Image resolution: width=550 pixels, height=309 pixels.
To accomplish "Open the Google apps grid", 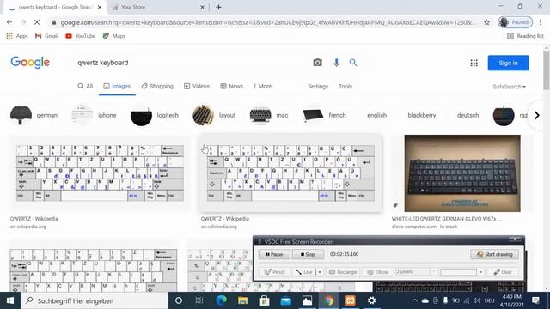I will (x=474, y=63).
